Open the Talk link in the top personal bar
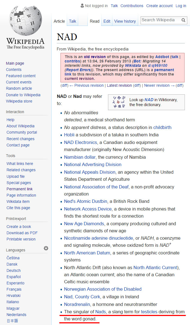Image resolution: width=190 pixels, height=325 pixels. pos(114,6)
